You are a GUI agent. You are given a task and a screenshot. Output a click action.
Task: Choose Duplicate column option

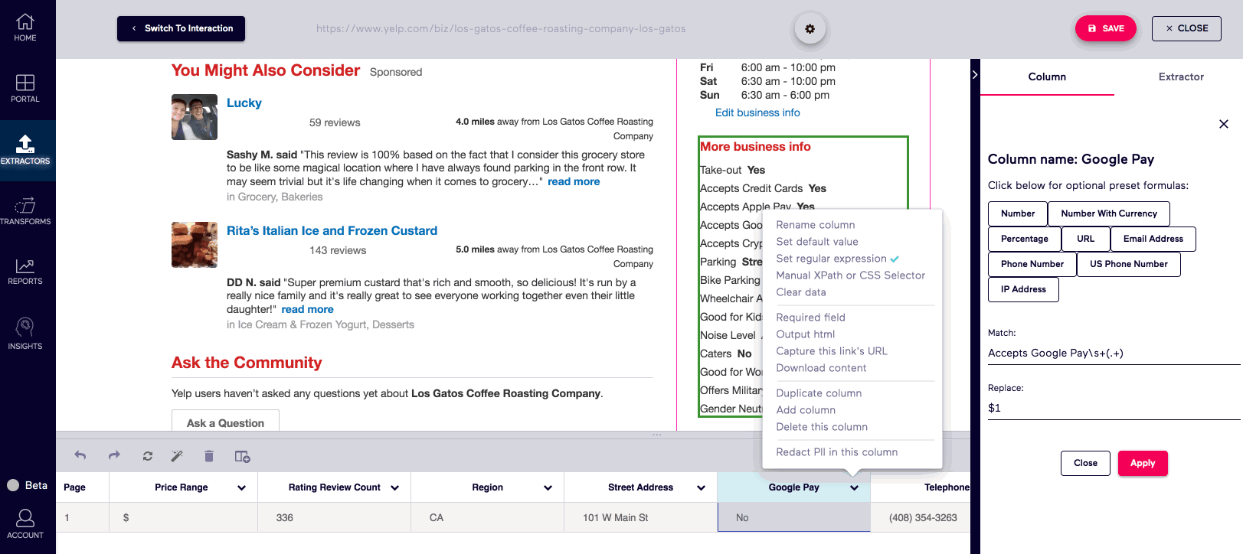[x=819, y=393]
